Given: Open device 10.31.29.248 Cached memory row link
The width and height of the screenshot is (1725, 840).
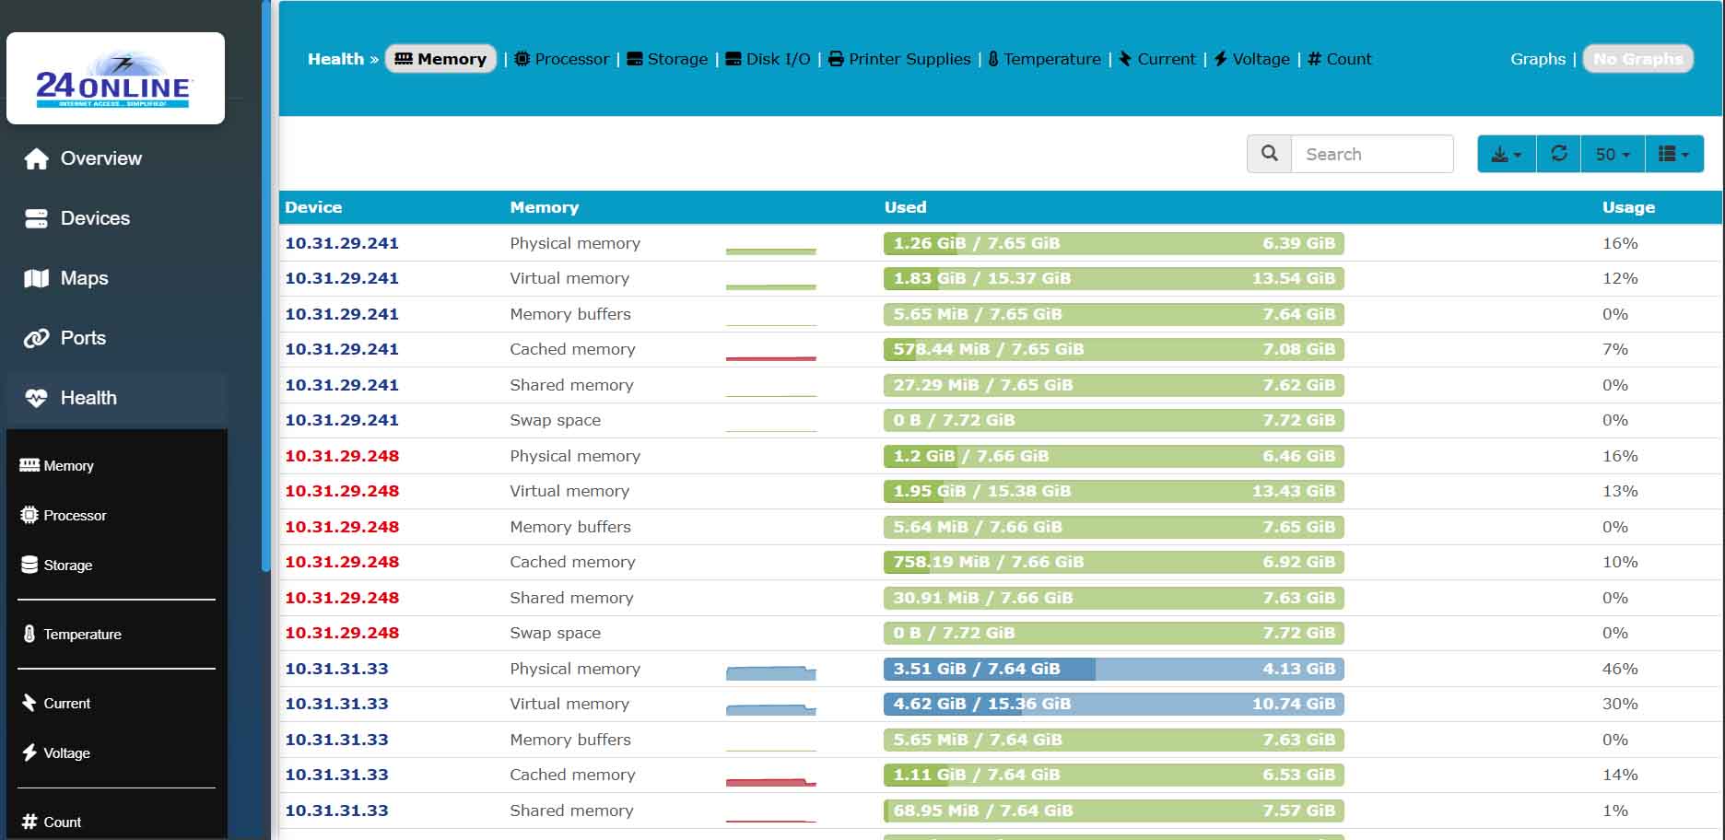Looking at the screenshot, I should pyautogui.click(x=342, y=562).
